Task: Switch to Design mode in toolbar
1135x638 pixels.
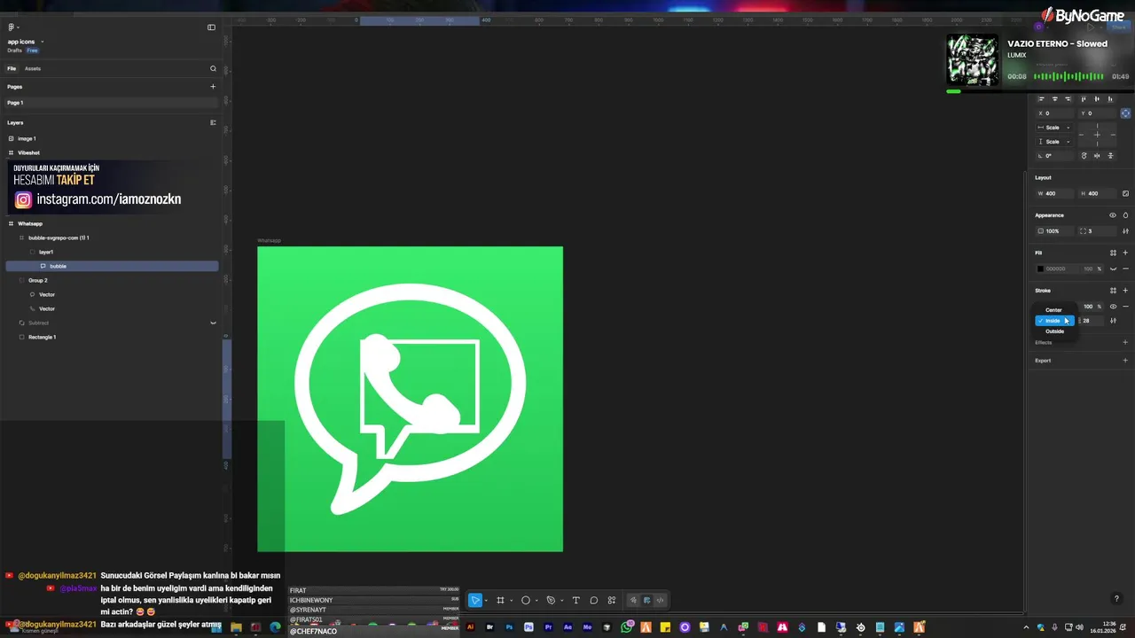Action: point(646,600)
